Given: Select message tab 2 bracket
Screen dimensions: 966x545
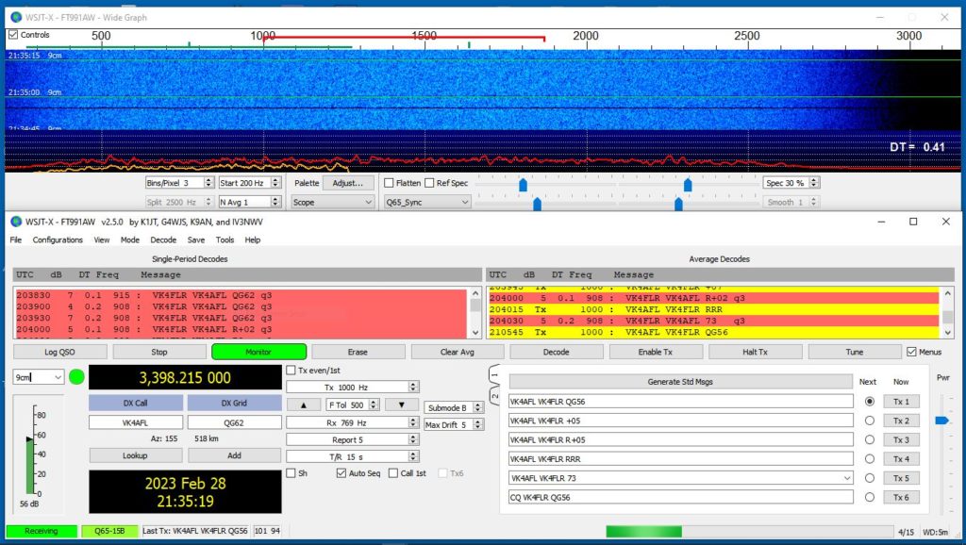Looking at the screenshot, I should click(494, 395).
